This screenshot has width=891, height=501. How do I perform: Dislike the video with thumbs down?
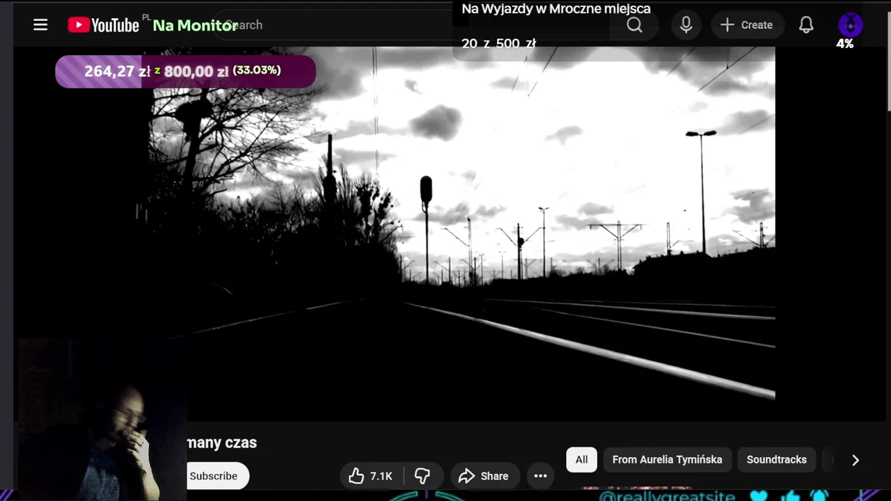pyautogui.click(x=423, y=476)
